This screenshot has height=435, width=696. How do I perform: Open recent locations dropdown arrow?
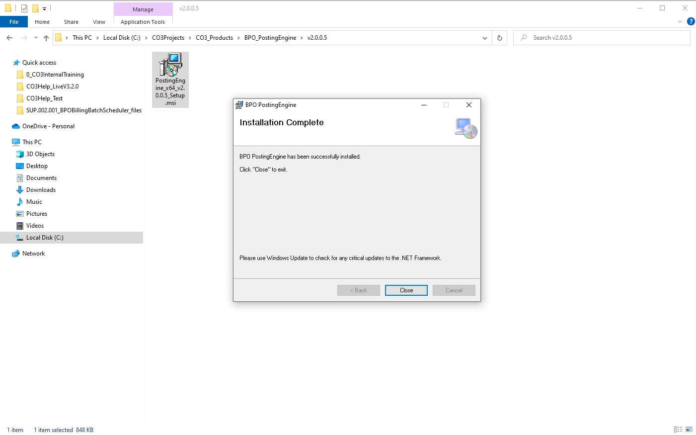(36, 38)
